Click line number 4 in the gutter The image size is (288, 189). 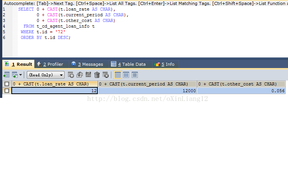(4, 26)
